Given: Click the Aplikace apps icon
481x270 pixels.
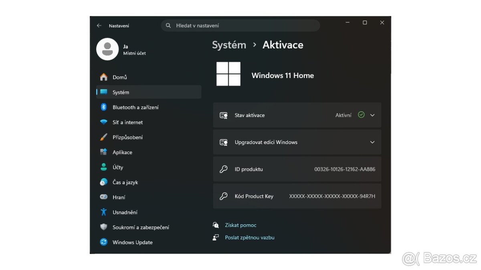Looking at the screenshot, I should point(104,152).
